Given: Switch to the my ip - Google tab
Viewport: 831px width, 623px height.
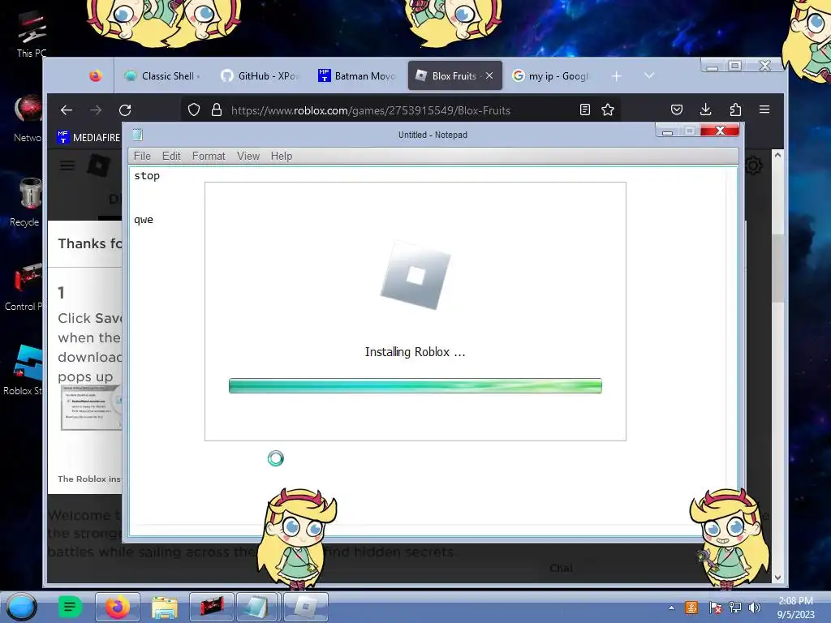Looking at the screenshot, I should click(x=551, y=75).
